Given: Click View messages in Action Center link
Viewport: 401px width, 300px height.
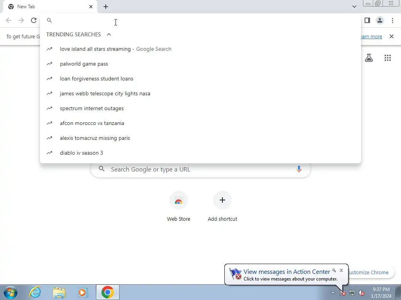Looking at the screenshot, I should [x=287, y=272].
